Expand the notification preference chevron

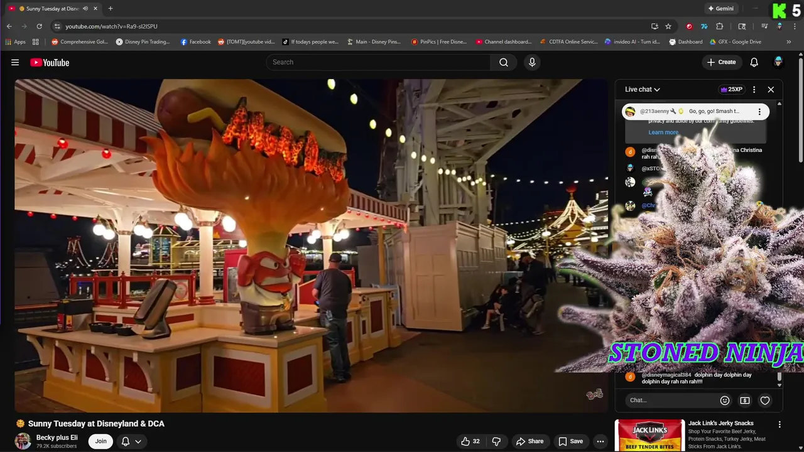138,441
